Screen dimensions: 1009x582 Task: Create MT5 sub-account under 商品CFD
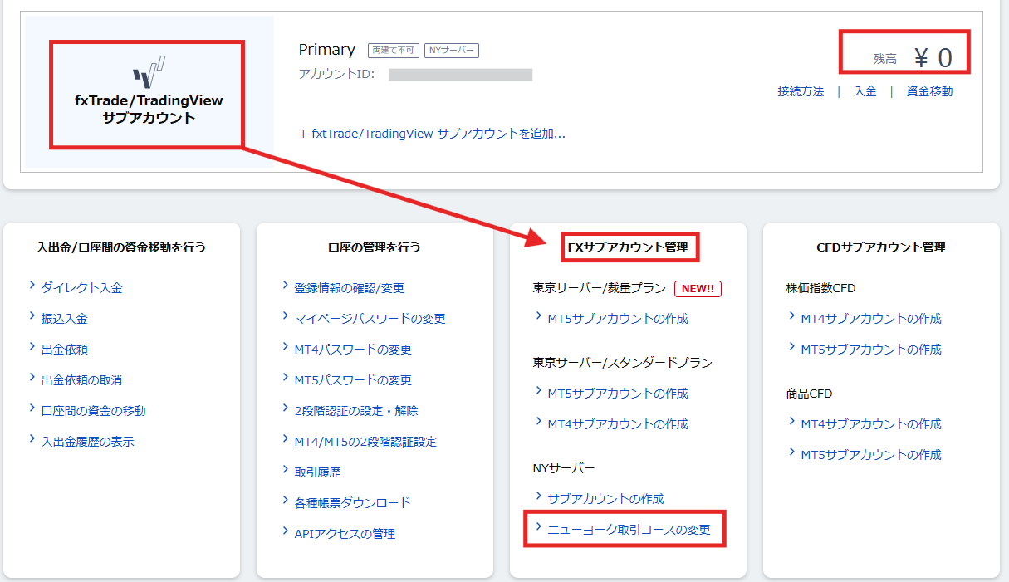coord(870,455)
